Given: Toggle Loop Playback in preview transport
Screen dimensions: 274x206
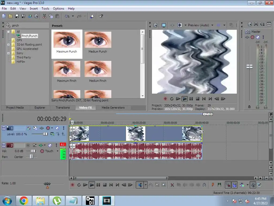Looking at the screenshot, I should (x=172, y=99).
